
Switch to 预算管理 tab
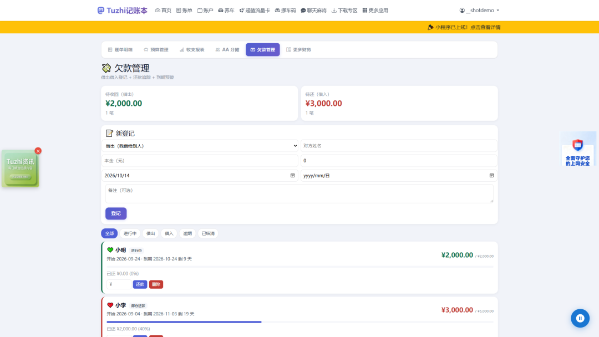tap(156, 50)
